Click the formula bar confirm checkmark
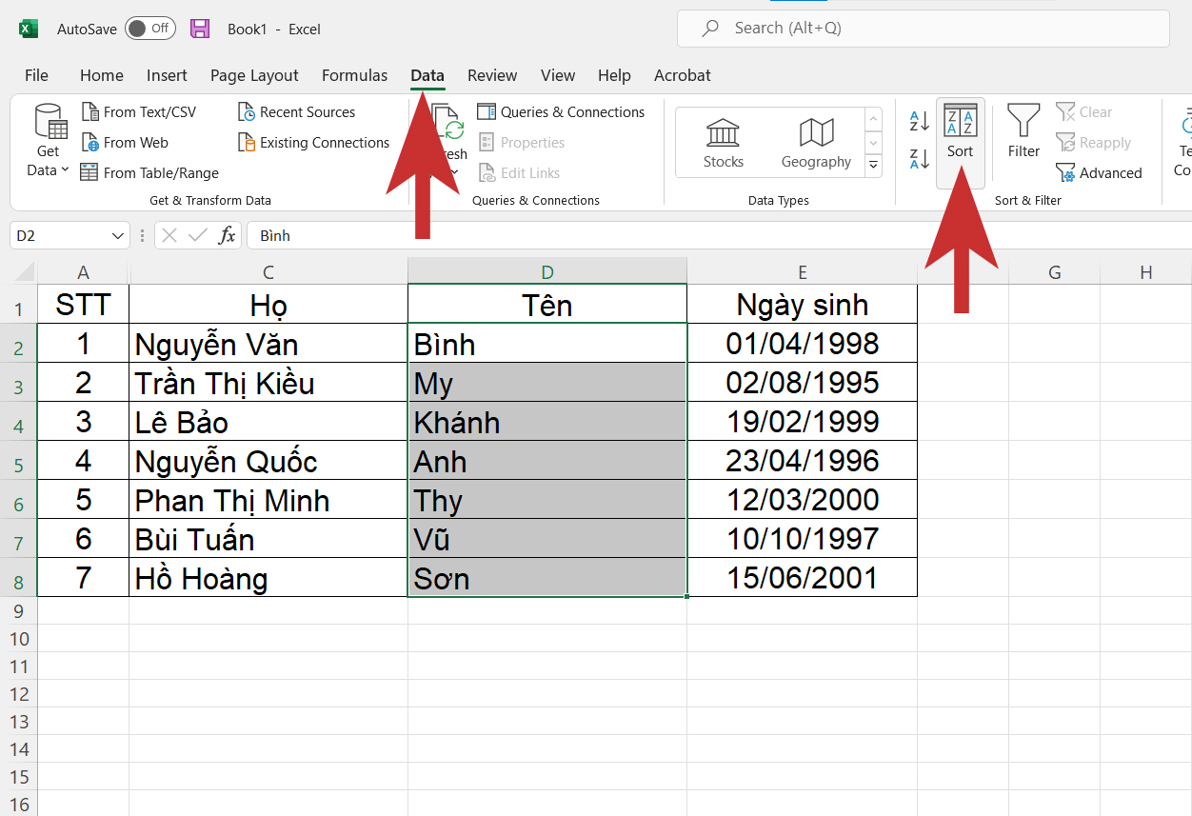Viewport: 1192px width, 816px height. click(198, 235)
